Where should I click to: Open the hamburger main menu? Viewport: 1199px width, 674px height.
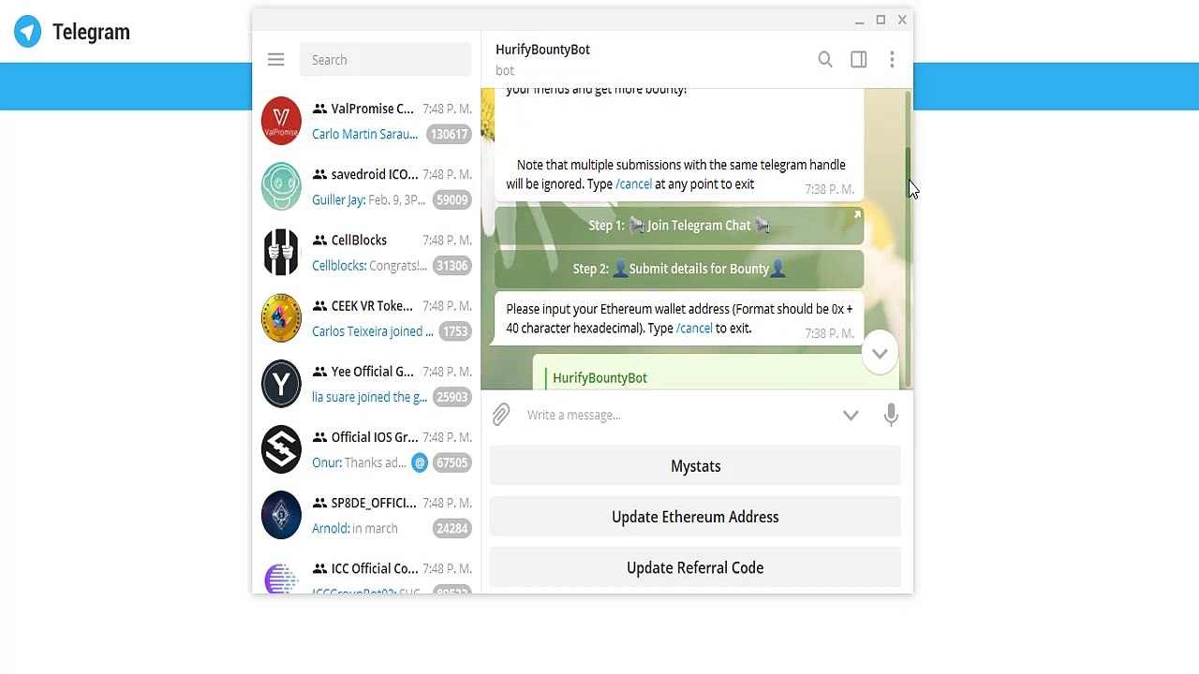coord(275,60)
